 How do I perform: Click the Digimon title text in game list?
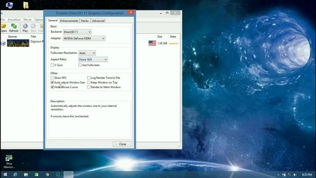coord(37,42)
